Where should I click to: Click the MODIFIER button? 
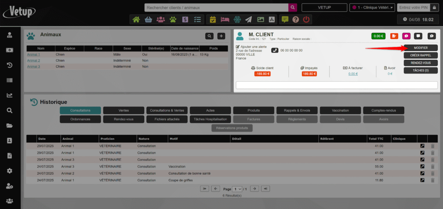click(421, 48)
